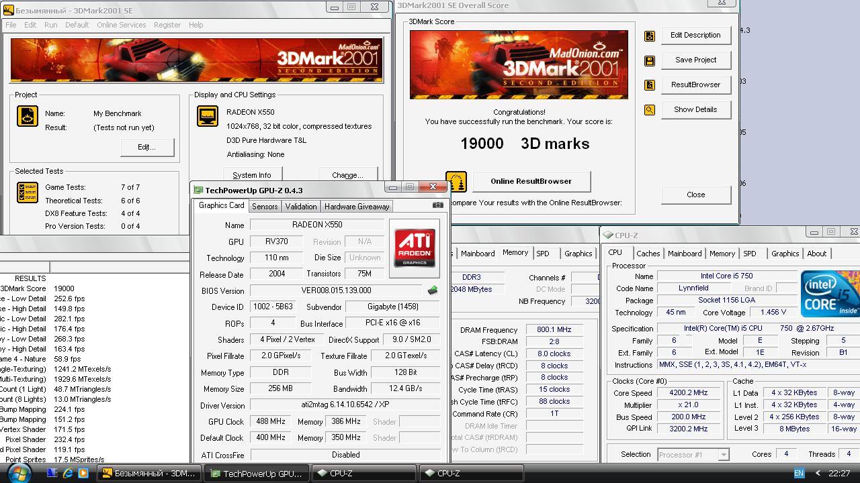Click the Online ResultBrowser button

click(x=531, y=181)
